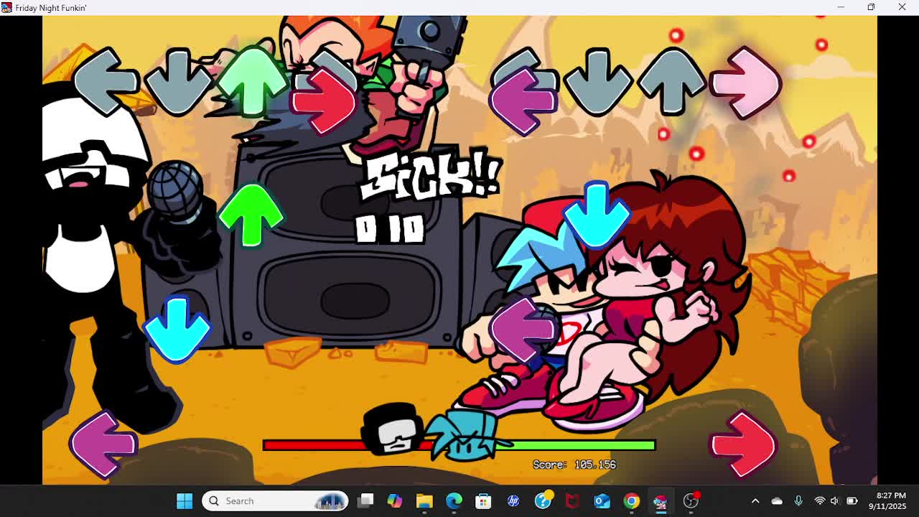Open Microsoft Store from the taskbar
919x517 pixels.
(x=483, y=500)
